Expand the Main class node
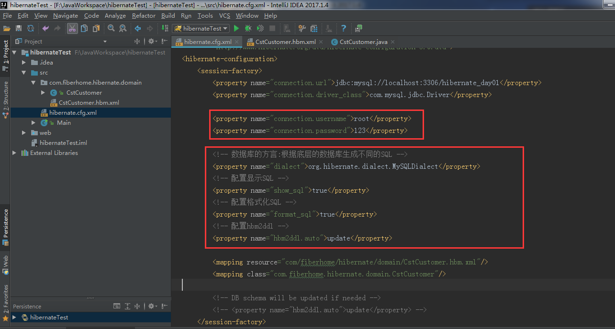Screen dimensions: 615x329 [x=34, y=123]
